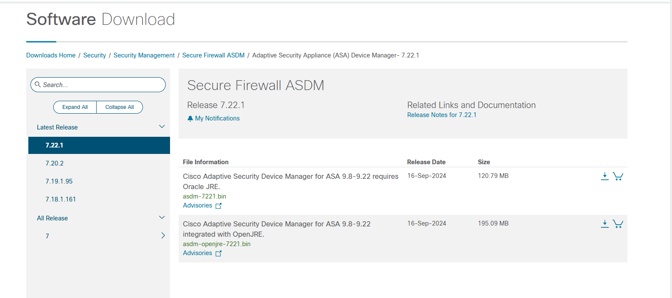This screenshot has height=298, width=672.
Task: Open external link icon for asdm-openjre-7221.bin Advisories
Action: point(219,253)
